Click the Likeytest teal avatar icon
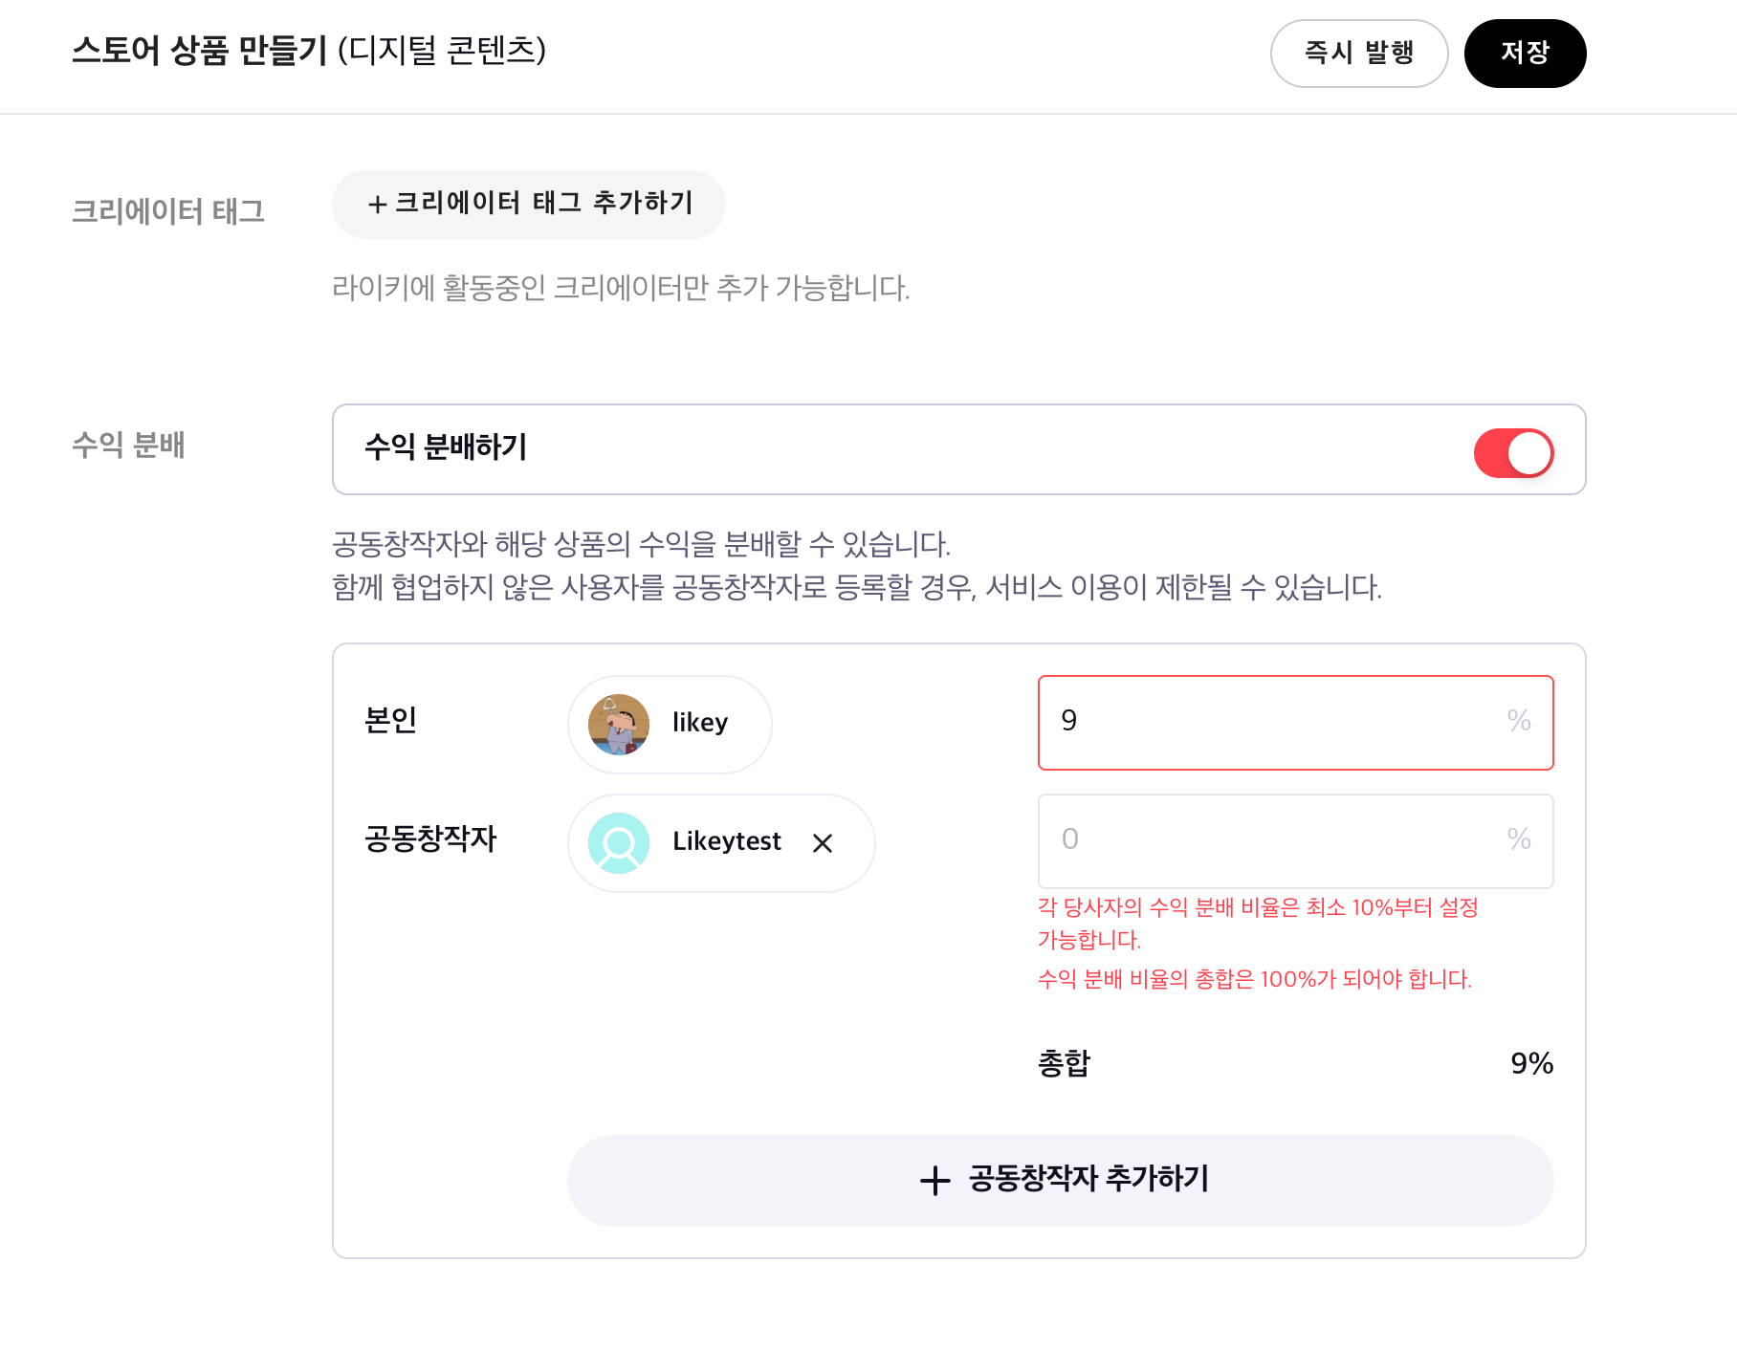Viewport: 1737px width, 1350px height. coord(619,842)
